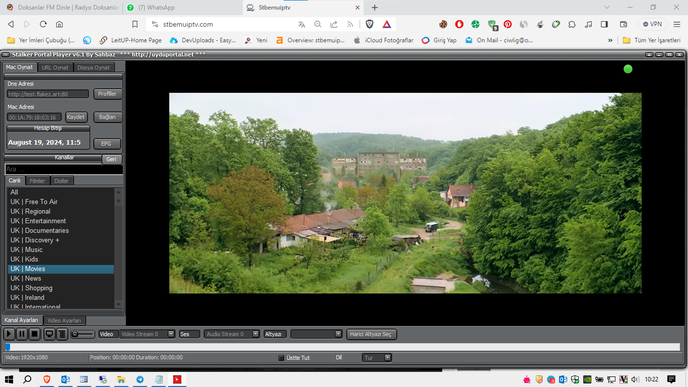Image resolution: width=688 pixels, height=387 pixels.
Task: Select UK | Music category
Action: tap(60, 249)
